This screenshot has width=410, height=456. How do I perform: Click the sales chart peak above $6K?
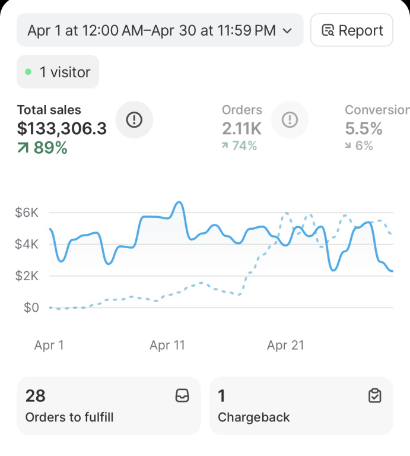pyautogui.click(x=179, y=202)
